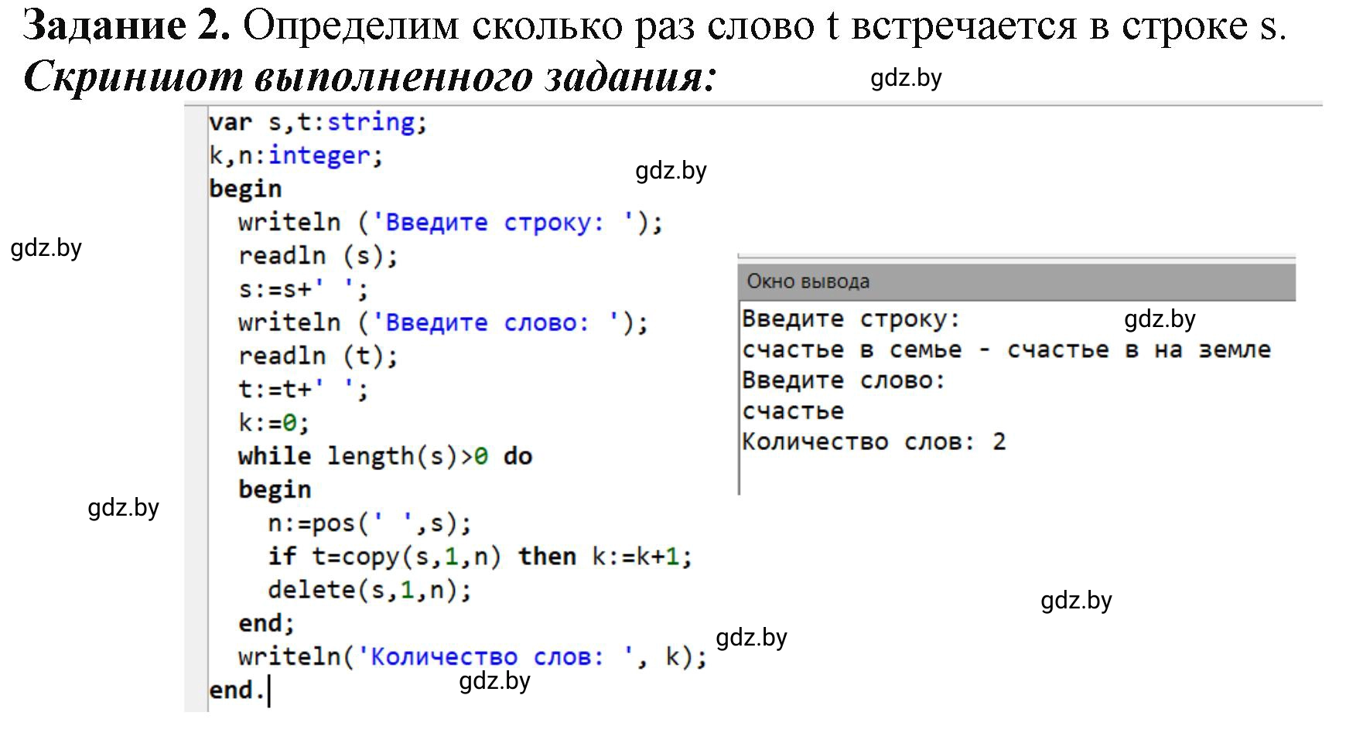This screenshot has height=736, width=1346.
Task: Click the line "n:=pos(' ',s);"
Action: [x=370, y=523]
